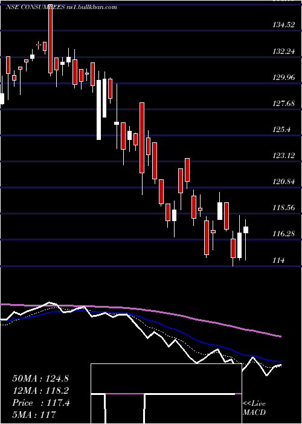
Task: Click the purple 50MA line's right end
Action: point(280,336)
